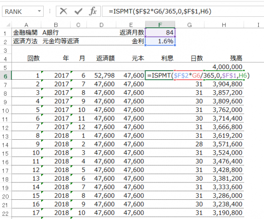Confirm formula with the checkmark icon
Screen dimensions: 264x219
[x=78, y=12]
